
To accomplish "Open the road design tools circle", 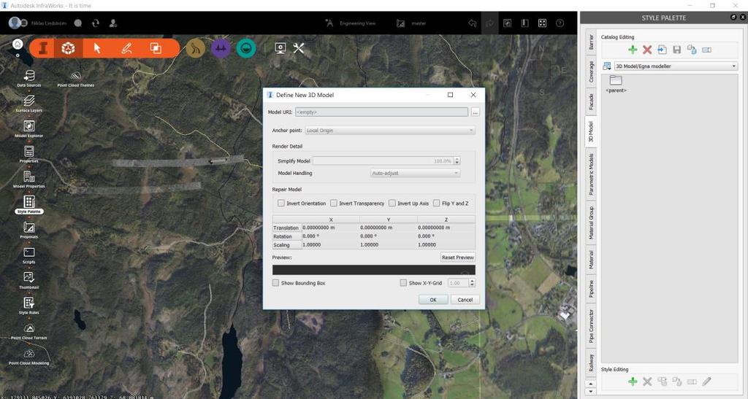I will coord(195,48).
